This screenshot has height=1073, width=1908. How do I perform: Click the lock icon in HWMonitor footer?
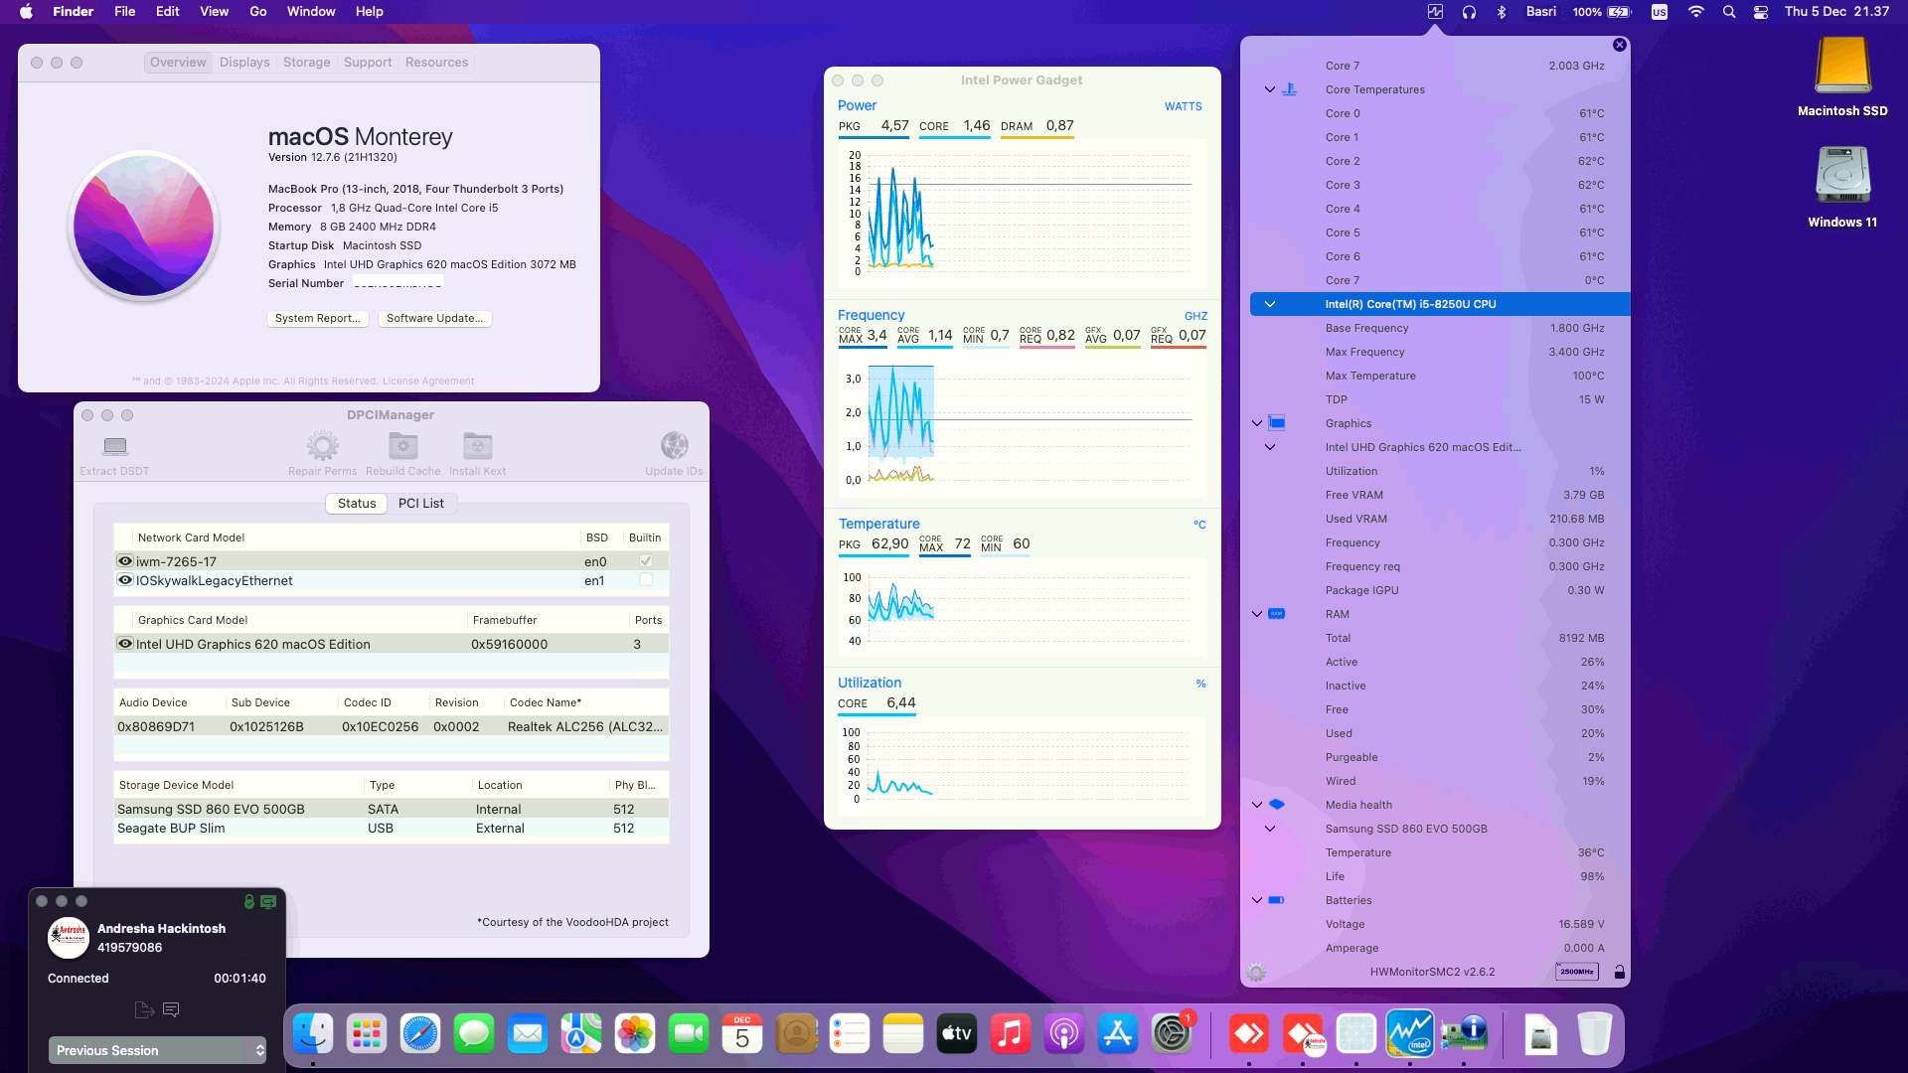pos(1619,973)
